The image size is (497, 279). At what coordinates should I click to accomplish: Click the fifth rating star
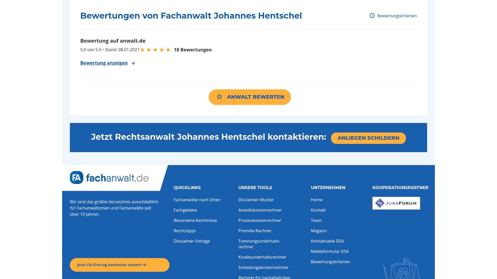pos(168,50)
